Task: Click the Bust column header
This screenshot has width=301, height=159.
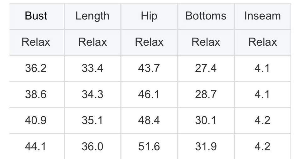Action: pos(36,16)
